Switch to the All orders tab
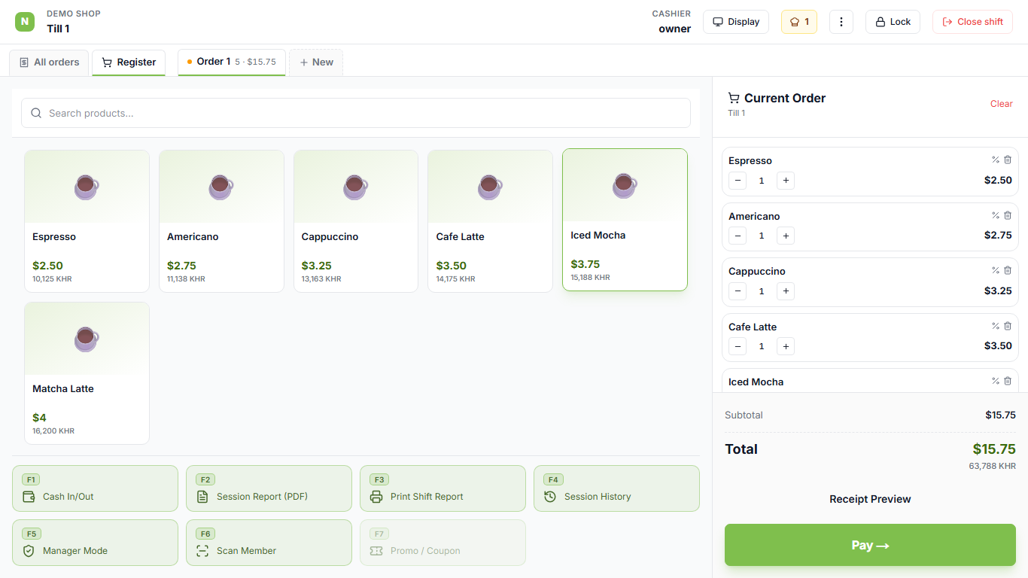Viewport: 1028px width, 578px height. coord(50,62)
